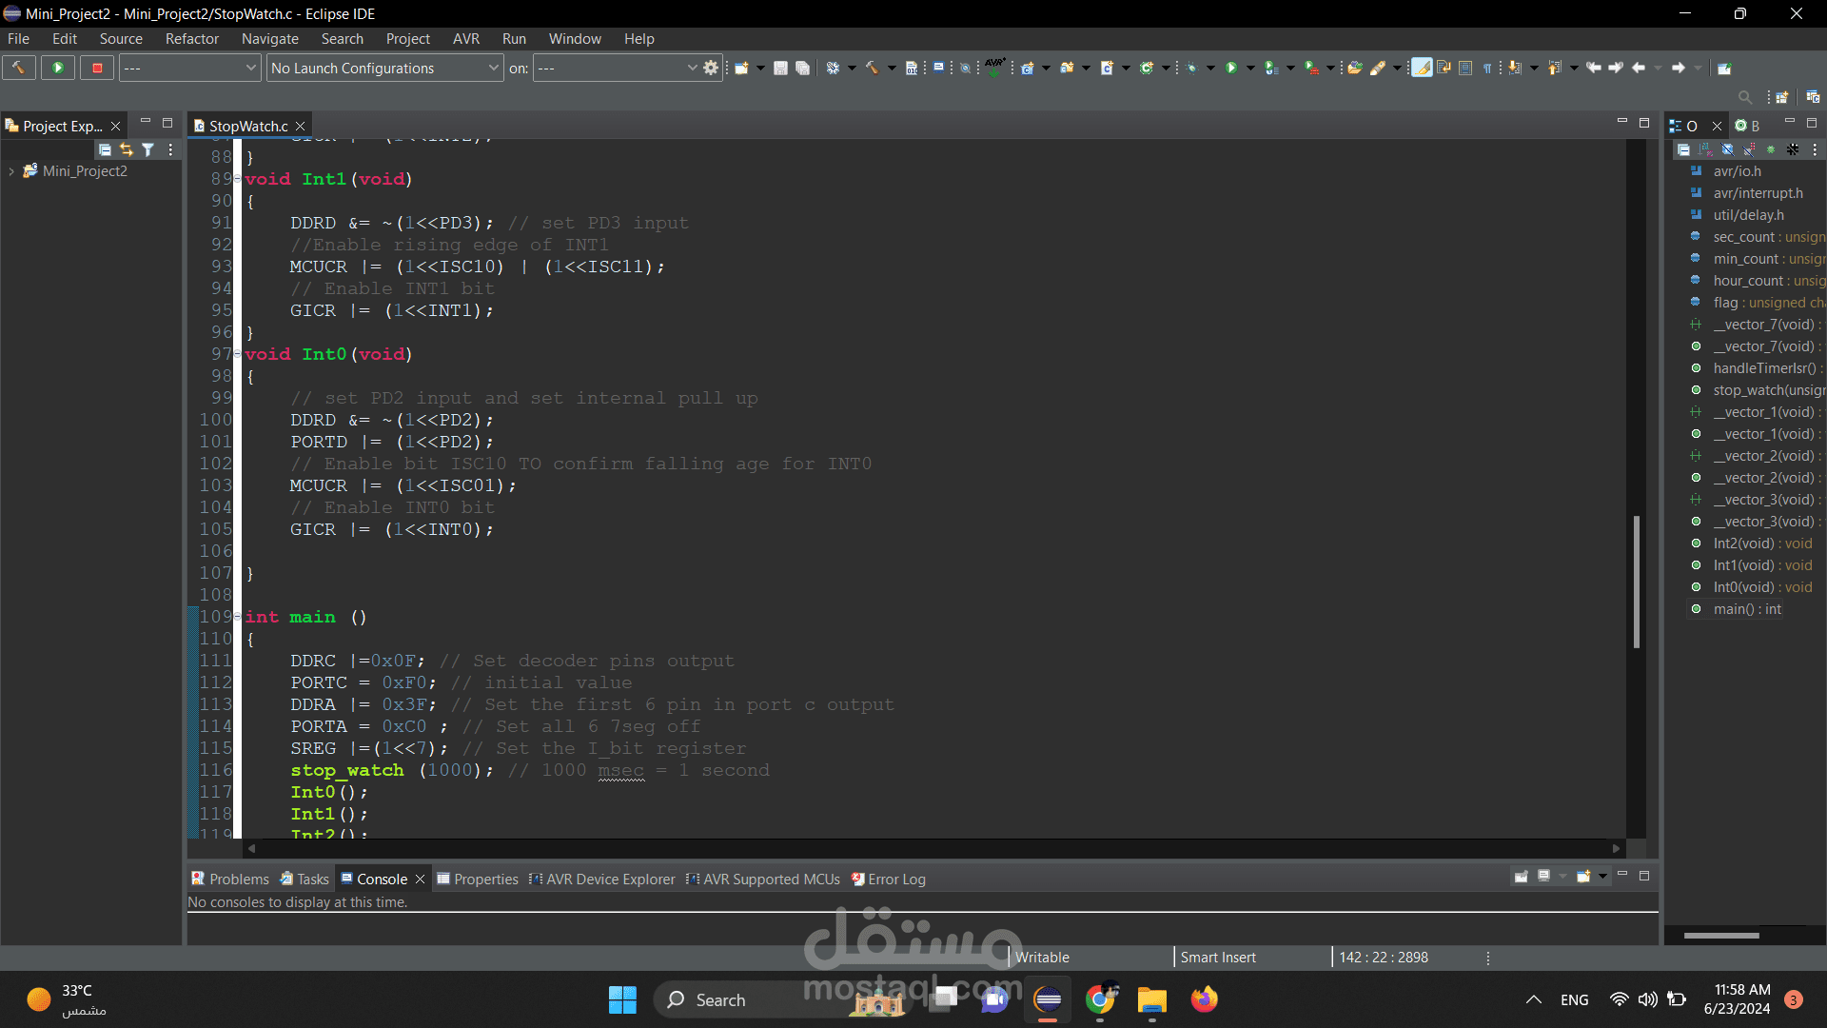The height and width of the screenshot is (1028, 1827).
Task: Click the red Stop button
Action: tap(96, 68)
